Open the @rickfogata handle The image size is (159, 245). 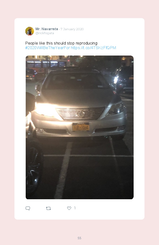tap(45, 33)
